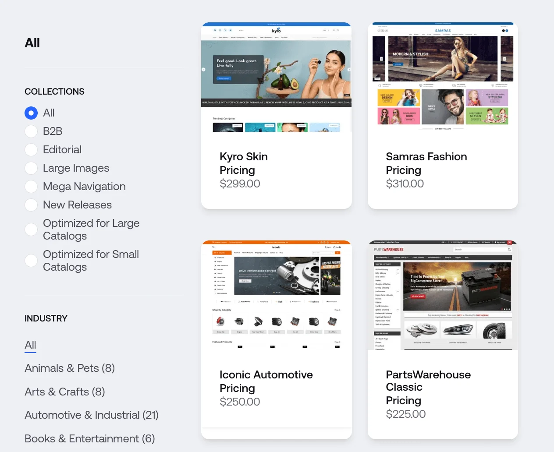Select the B2B collection radio button
This screenshot has height=452, width=554.
pos(31,131)
